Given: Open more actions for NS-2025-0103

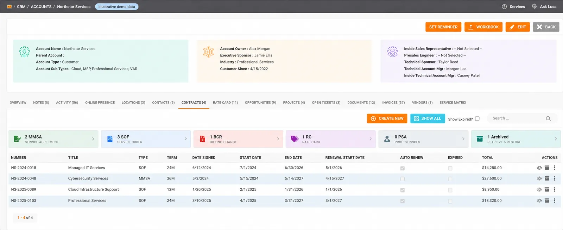Looking at the screenshot, I should [x=554, y=201].
